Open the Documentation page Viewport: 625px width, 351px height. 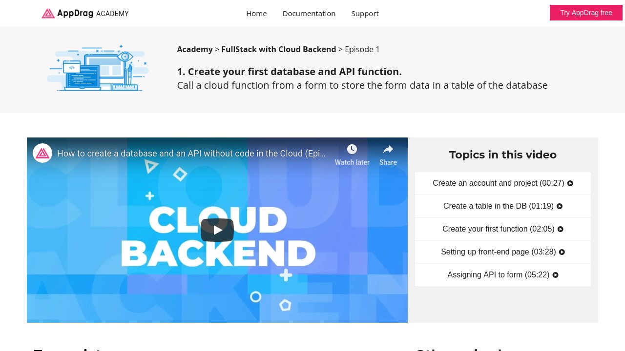click(x=309, y=13)
